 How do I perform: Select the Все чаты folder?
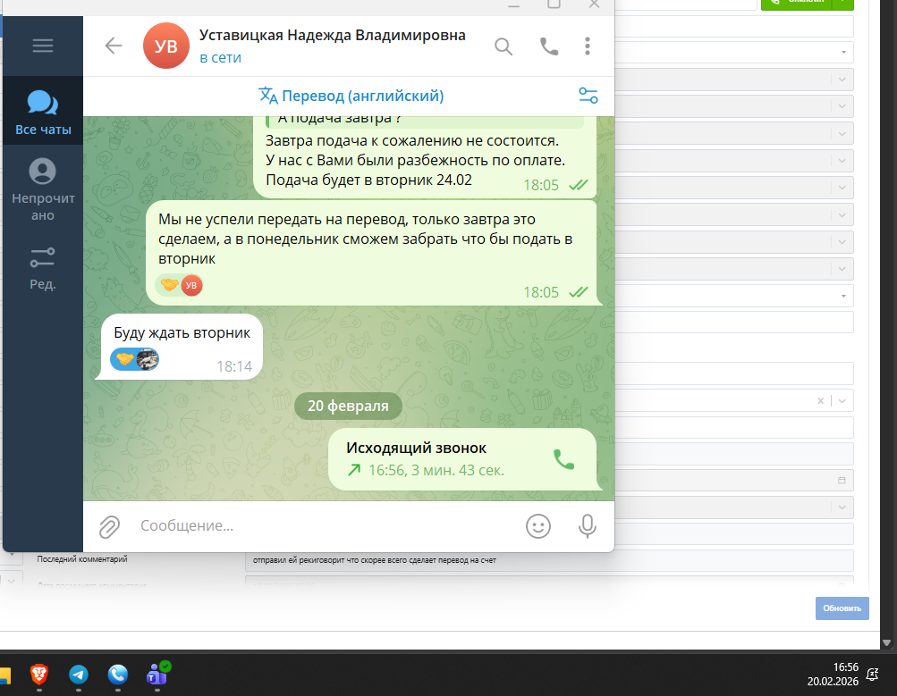click(43, 112)
